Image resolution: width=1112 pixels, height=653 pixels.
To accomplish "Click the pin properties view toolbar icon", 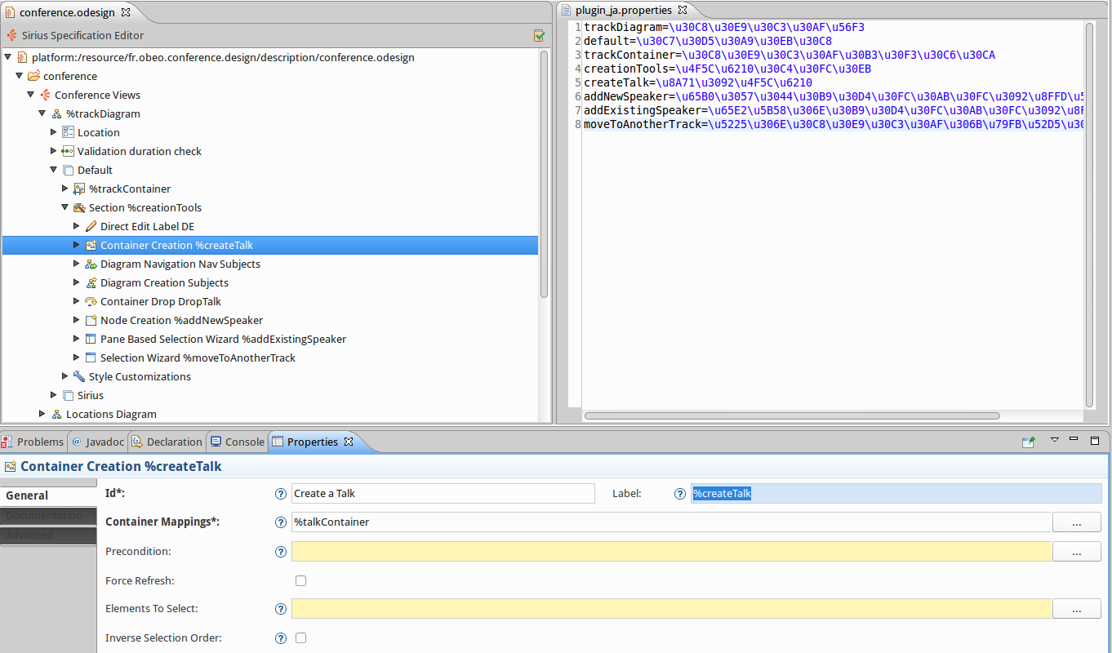I will [x=1029, y=442].
